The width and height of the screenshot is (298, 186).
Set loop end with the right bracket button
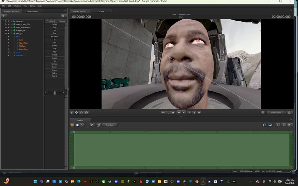click(194, 113)
